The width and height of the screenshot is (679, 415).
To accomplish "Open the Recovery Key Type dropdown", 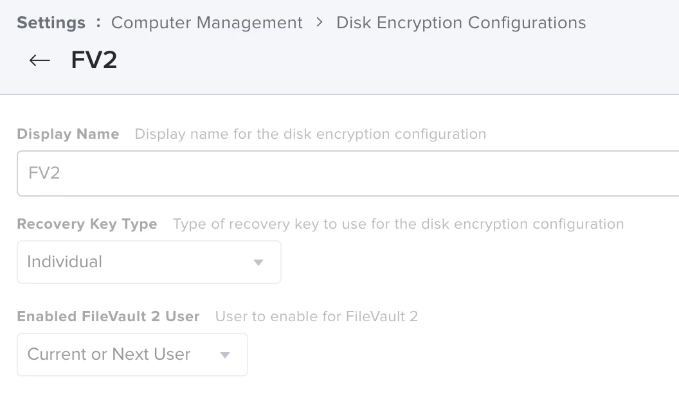I will click(149, 262).
